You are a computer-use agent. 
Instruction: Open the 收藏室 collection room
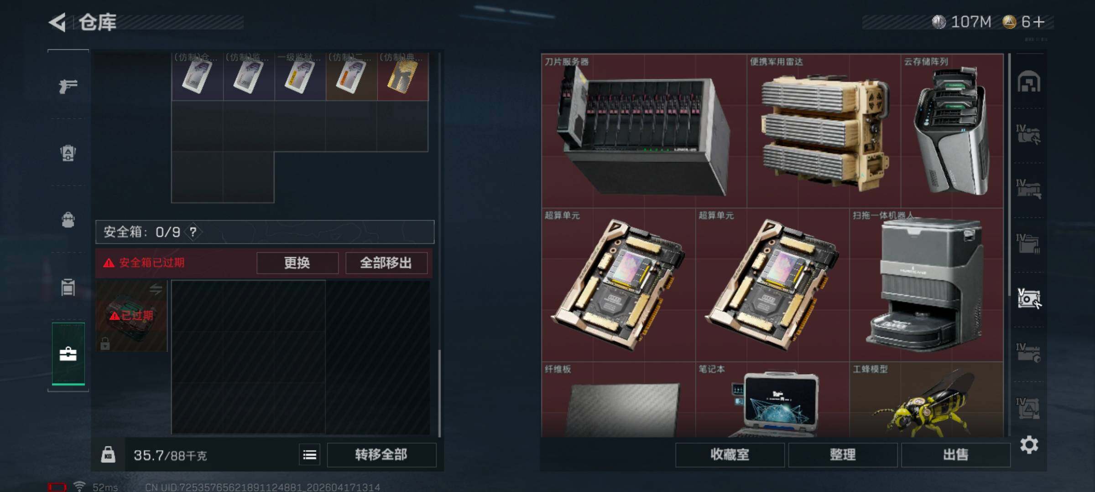730,455
